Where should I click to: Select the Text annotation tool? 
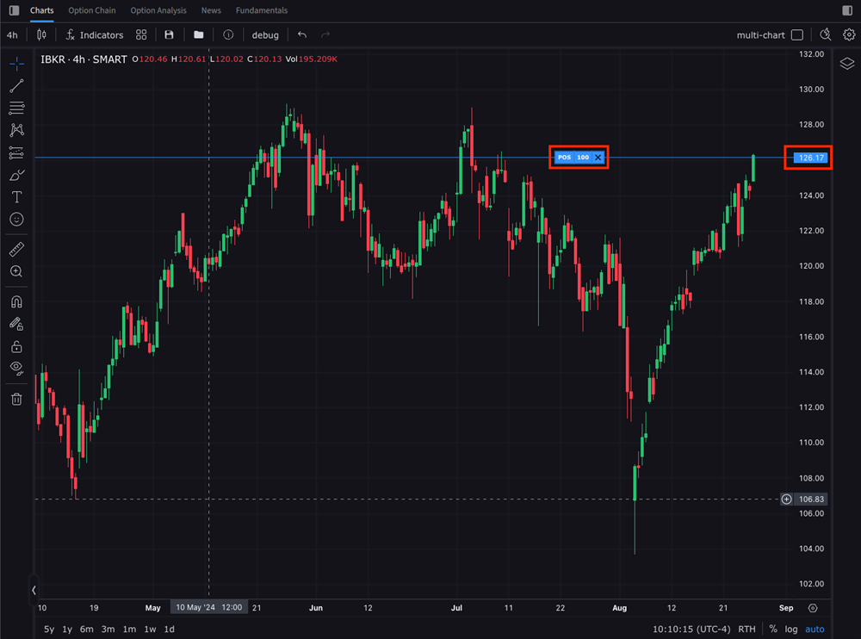click(16, 196)
